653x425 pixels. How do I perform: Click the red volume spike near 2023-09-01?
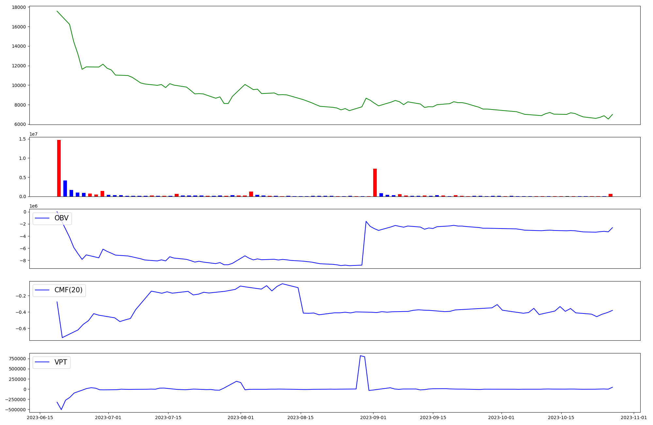tap(375, 182)
